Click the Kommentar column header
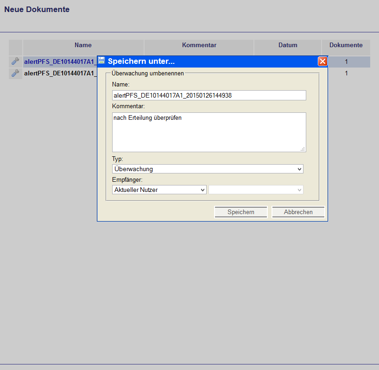The width and height of the screenshot is (379, 370). point(199,45)
